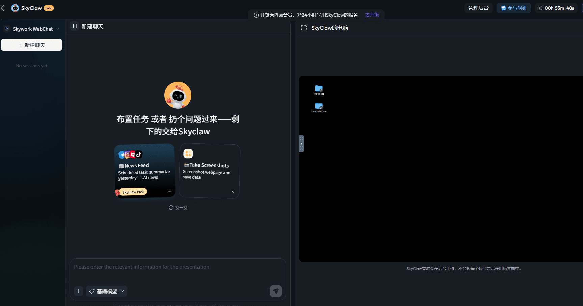Open the 管理后台 admin console
The image size is (583, 306).
(x=478, y=8)
